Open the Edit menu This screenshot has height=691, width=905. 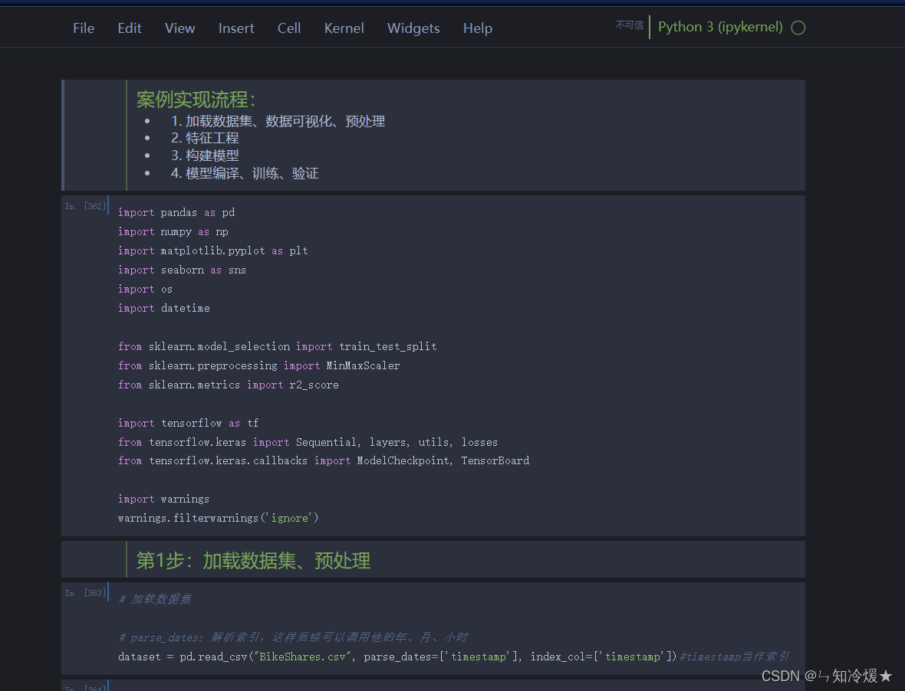point(129,28)
